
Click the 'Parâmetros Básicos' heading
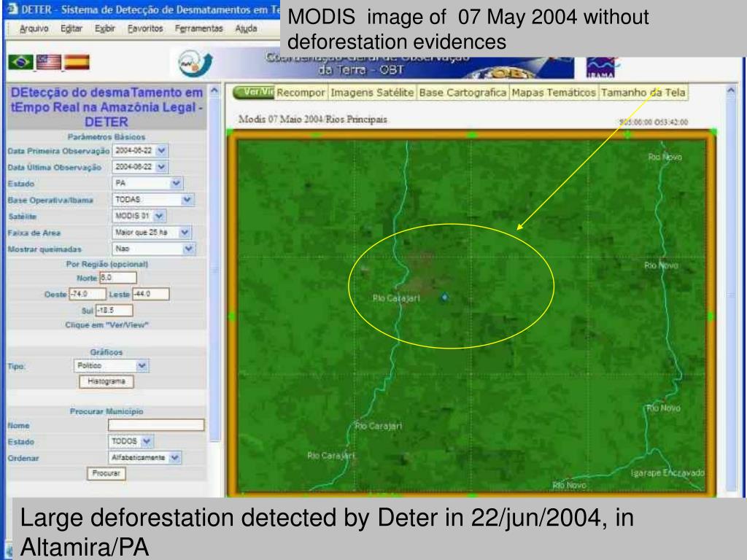point(107,136)
